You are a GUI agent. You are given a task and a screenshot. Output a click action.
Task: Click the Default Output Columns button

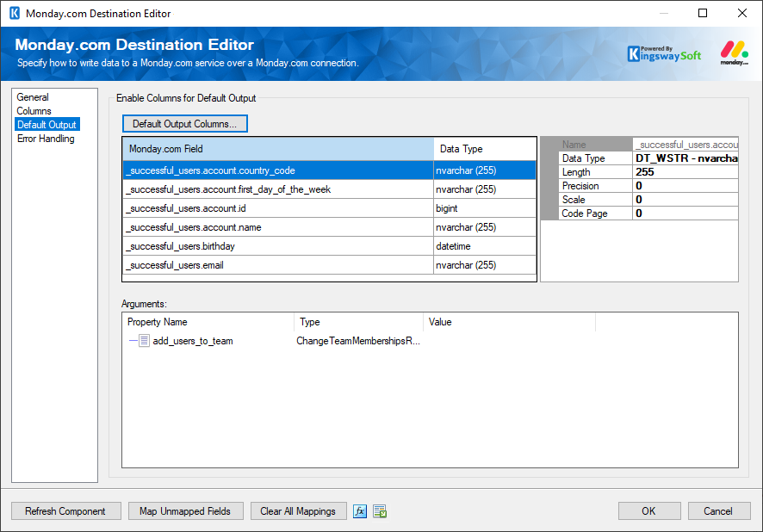pyautogui.click(x=185, y=123)
